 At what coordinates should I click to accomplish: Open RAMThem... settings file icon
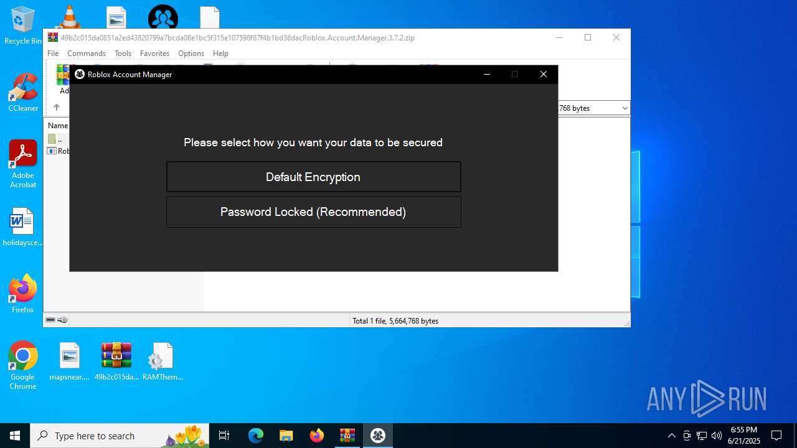click(163, 362)
